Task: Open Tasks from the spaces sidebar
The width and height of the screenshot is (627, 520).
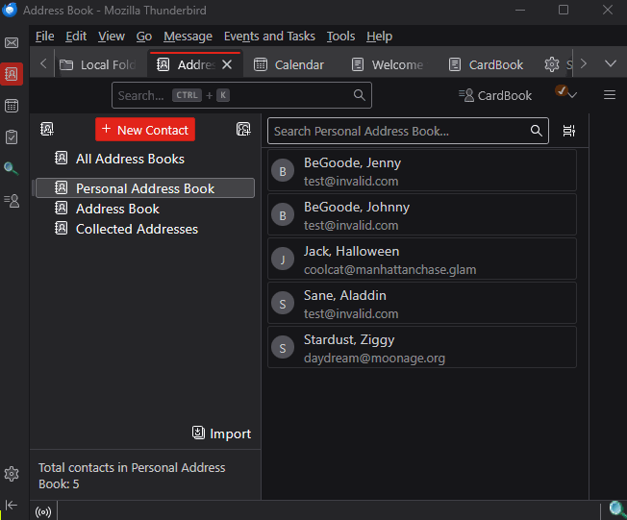Action: (x=12, y=137)
